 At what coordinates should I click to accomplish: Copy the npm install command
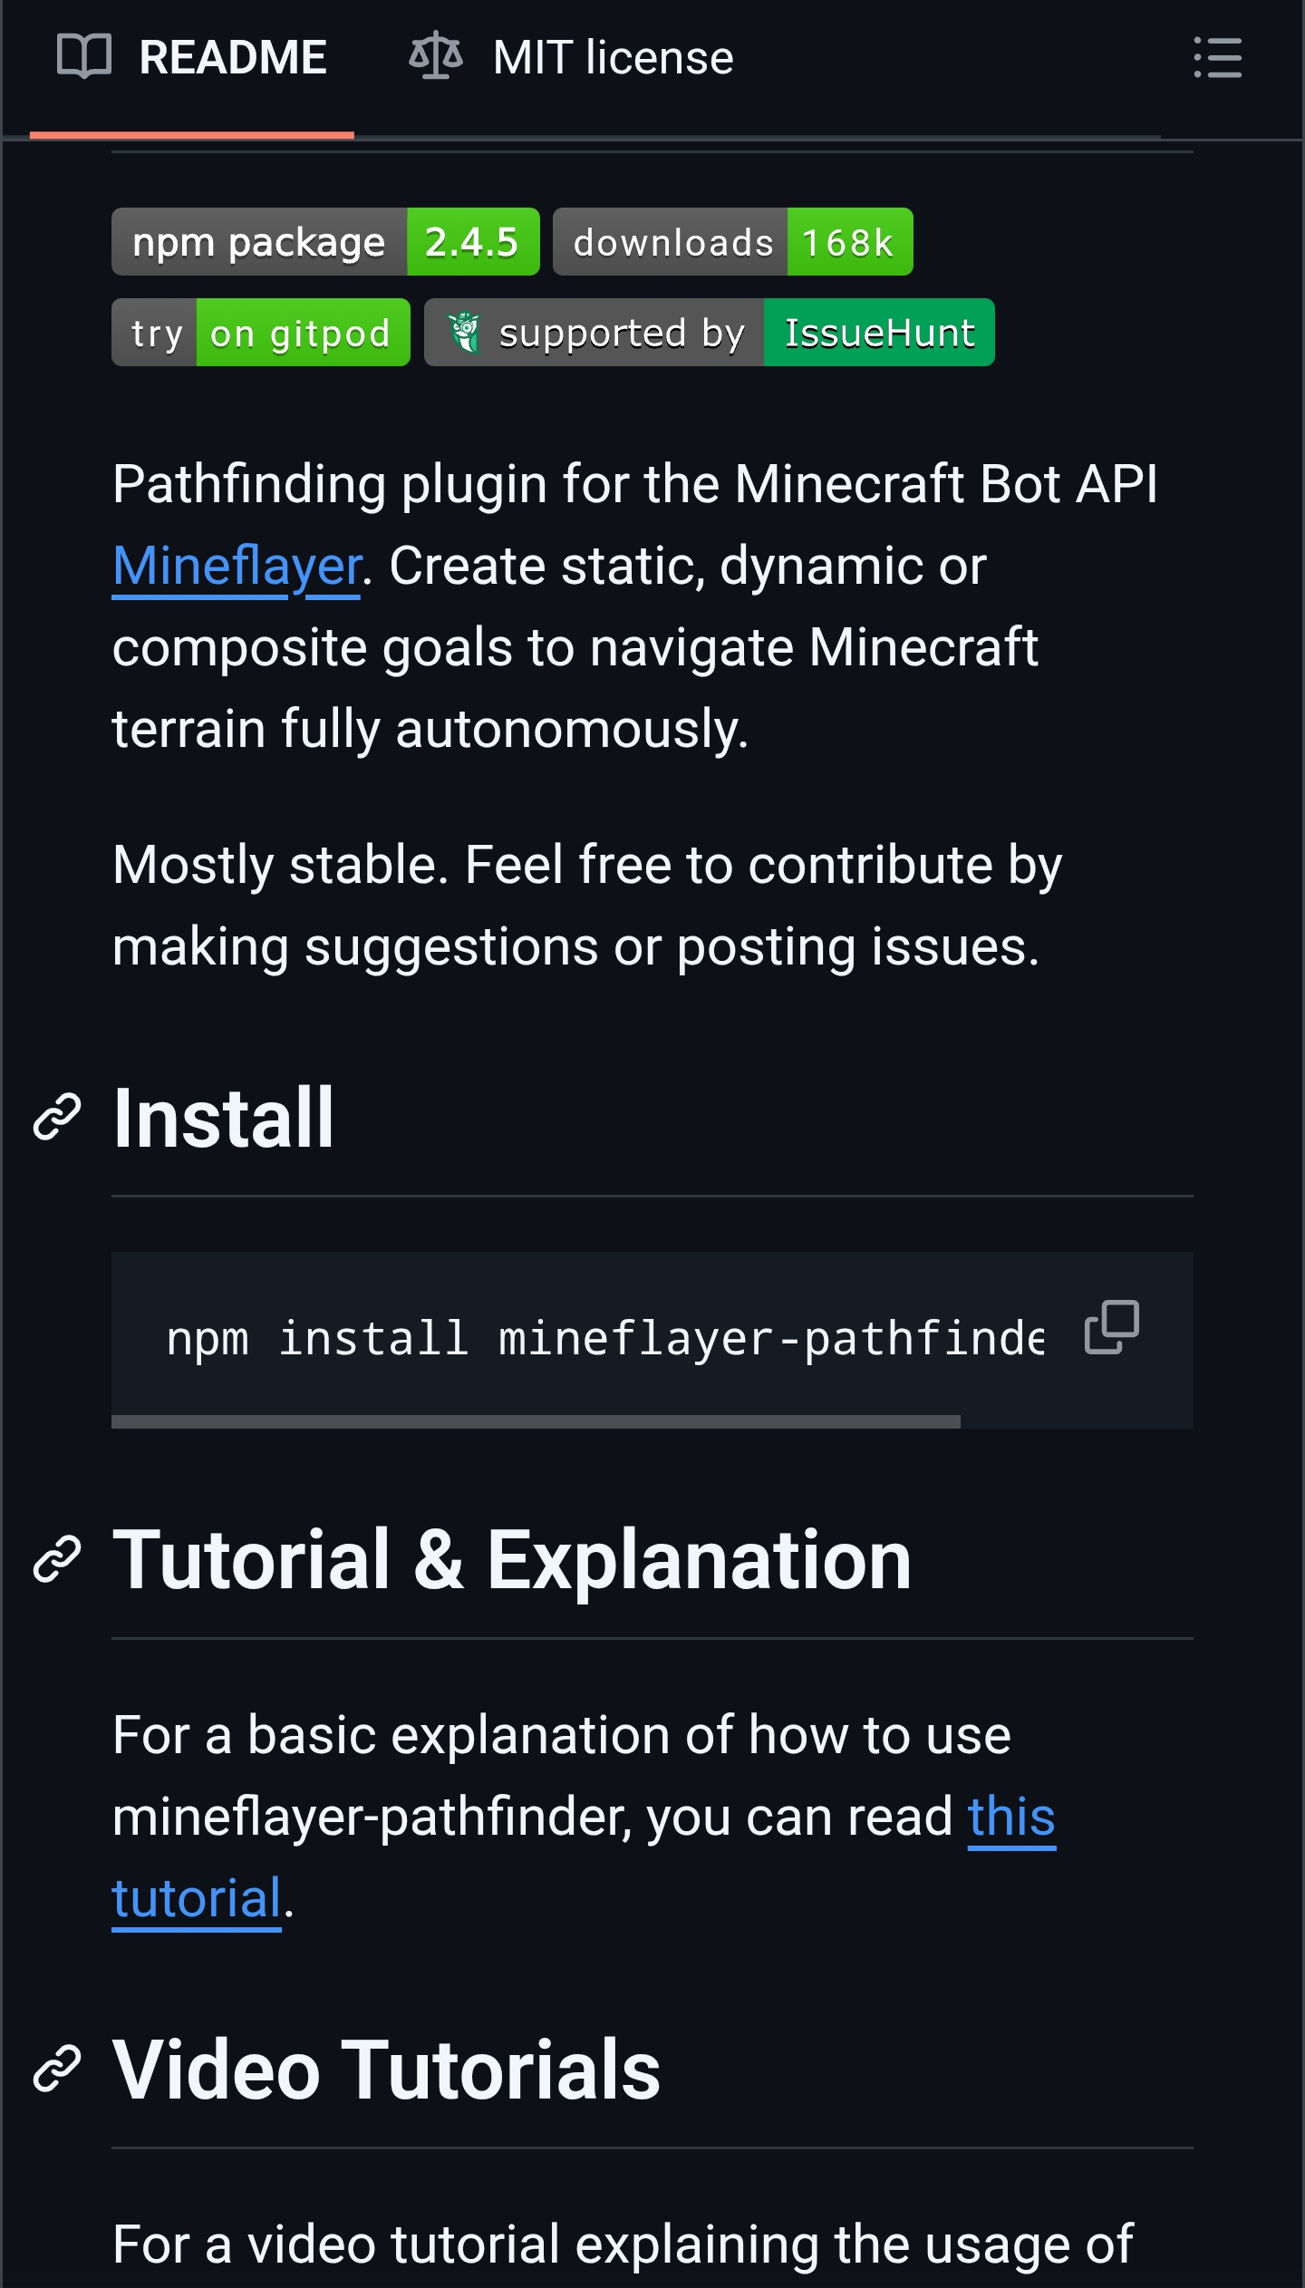pos(1111,1327)
